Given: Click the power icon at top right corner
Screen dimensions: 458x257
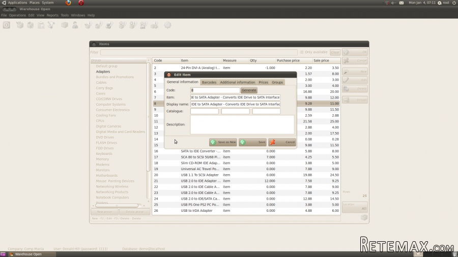Looking at the screenshot, I should tap(454, 3).
